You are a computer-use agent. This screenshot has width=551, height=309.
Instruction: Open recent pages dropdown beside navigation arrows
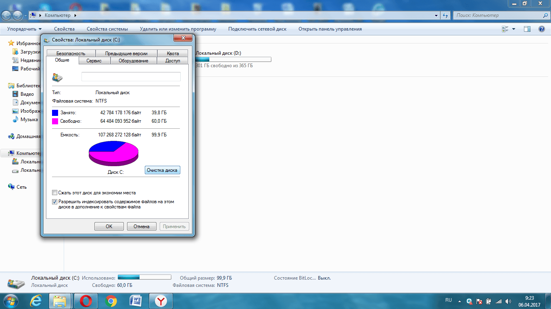(x=25, y=16)
